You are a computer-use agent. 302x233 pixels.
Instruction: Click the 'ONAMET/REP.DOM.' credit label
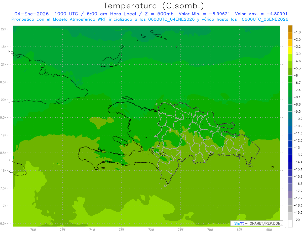coord(266,223)
